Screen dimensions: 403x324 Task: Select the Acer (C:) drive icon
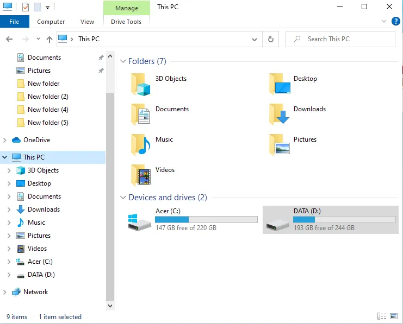pos(140,223)
